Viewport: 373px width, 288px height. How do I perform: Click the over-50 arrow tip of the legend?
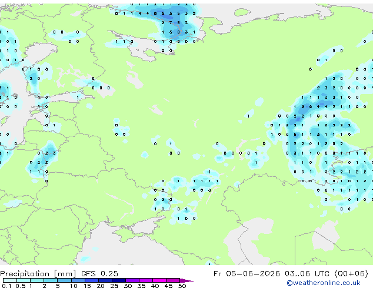[x=186, y=281]
